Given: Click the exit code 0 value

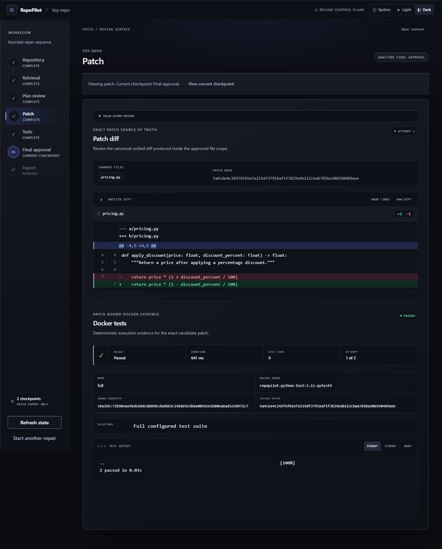Looking at the screenshot, I should pyautogui.click(x=269, y=358).
